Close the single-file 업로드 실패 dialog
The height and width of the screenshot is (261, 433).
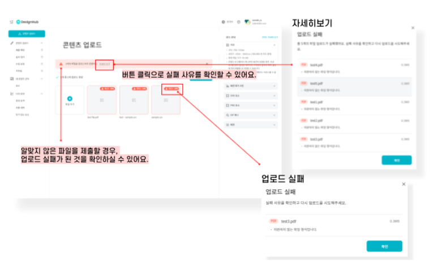tap(404, 184)
